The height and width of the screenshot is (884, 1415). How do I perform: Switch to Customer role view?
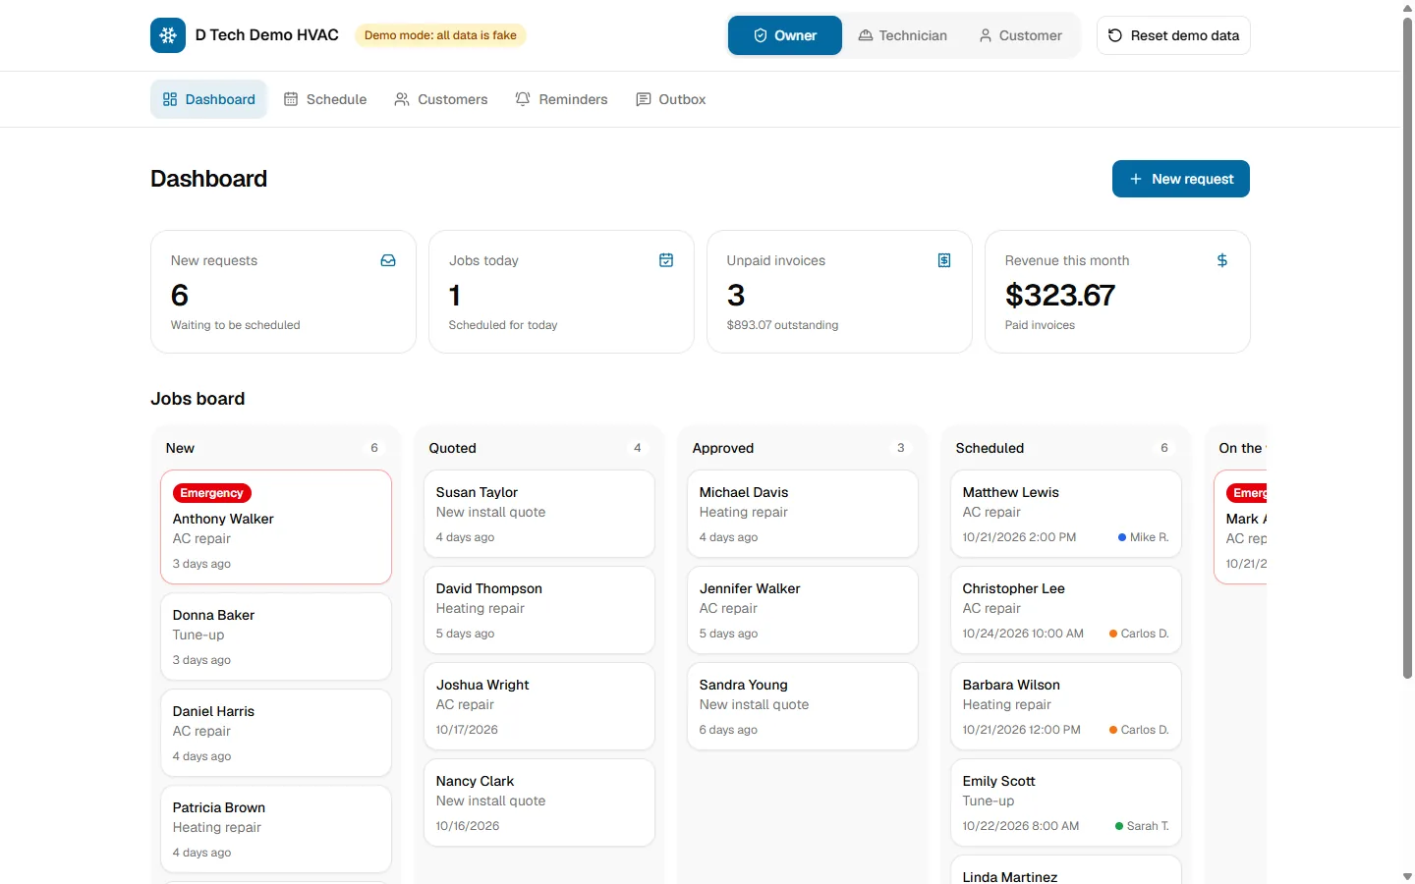coord(1020,35)
